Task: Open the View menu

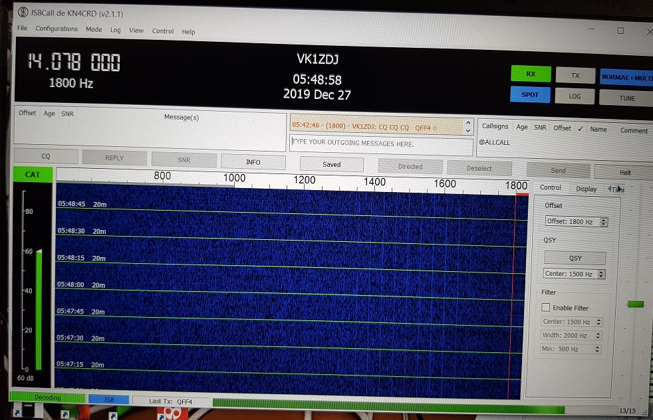Action: pyautogui.click(x=136, y=31)
